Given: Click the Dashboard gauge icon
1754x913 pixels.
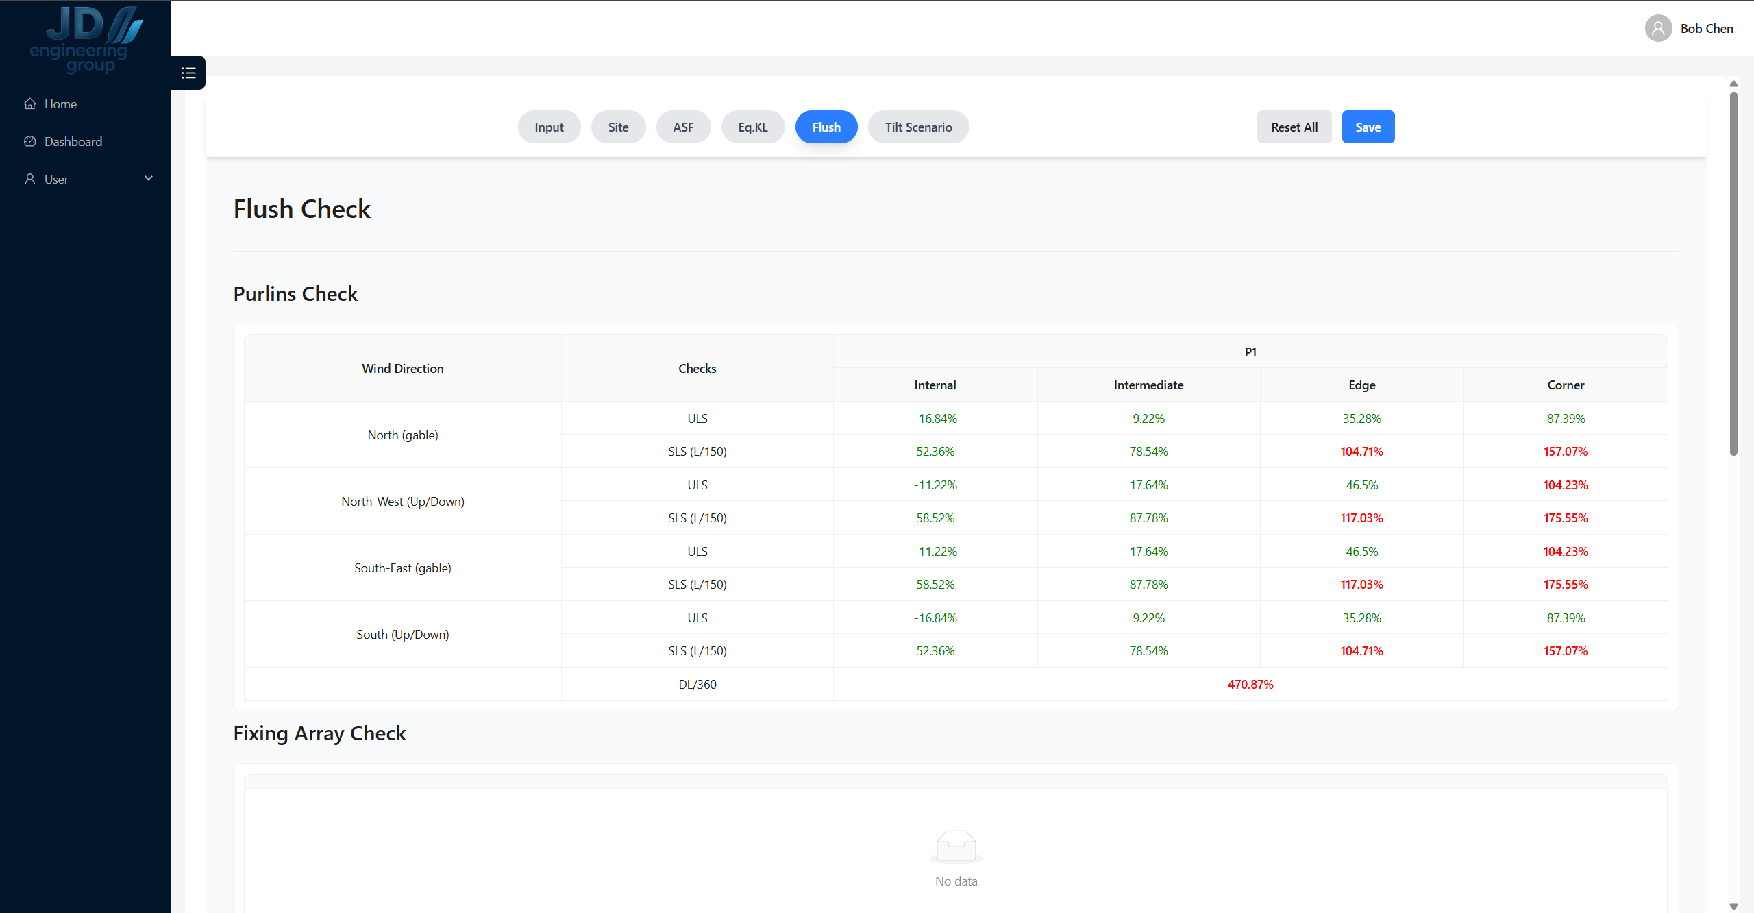Looking at the screenshot, I should click(30, 141).
